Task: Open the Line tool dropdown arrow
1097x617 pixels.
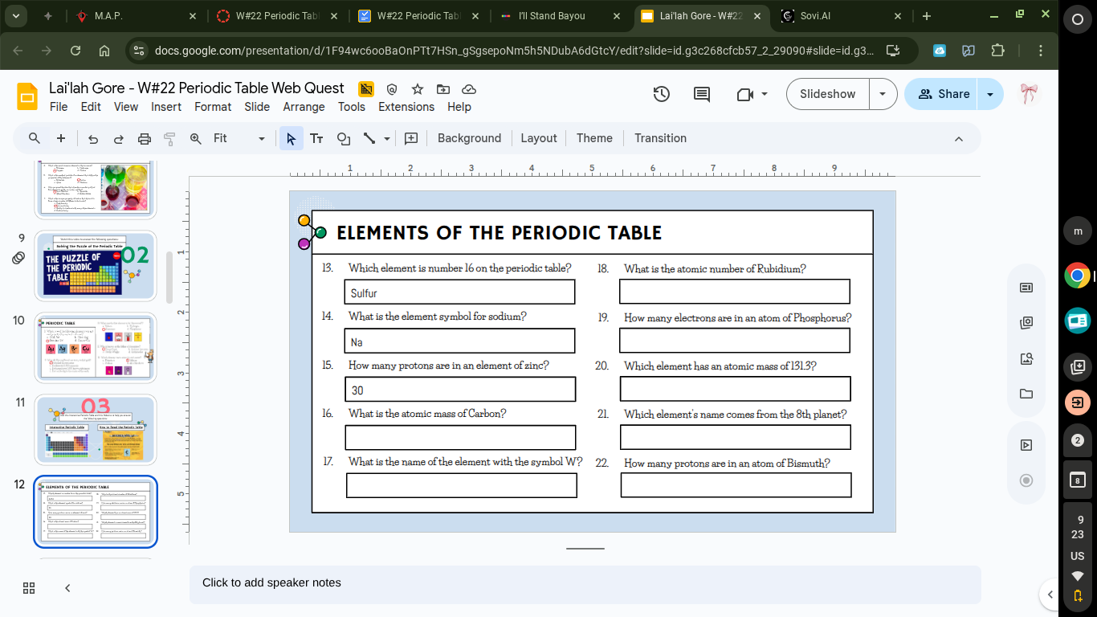Action: pos(385,137)
